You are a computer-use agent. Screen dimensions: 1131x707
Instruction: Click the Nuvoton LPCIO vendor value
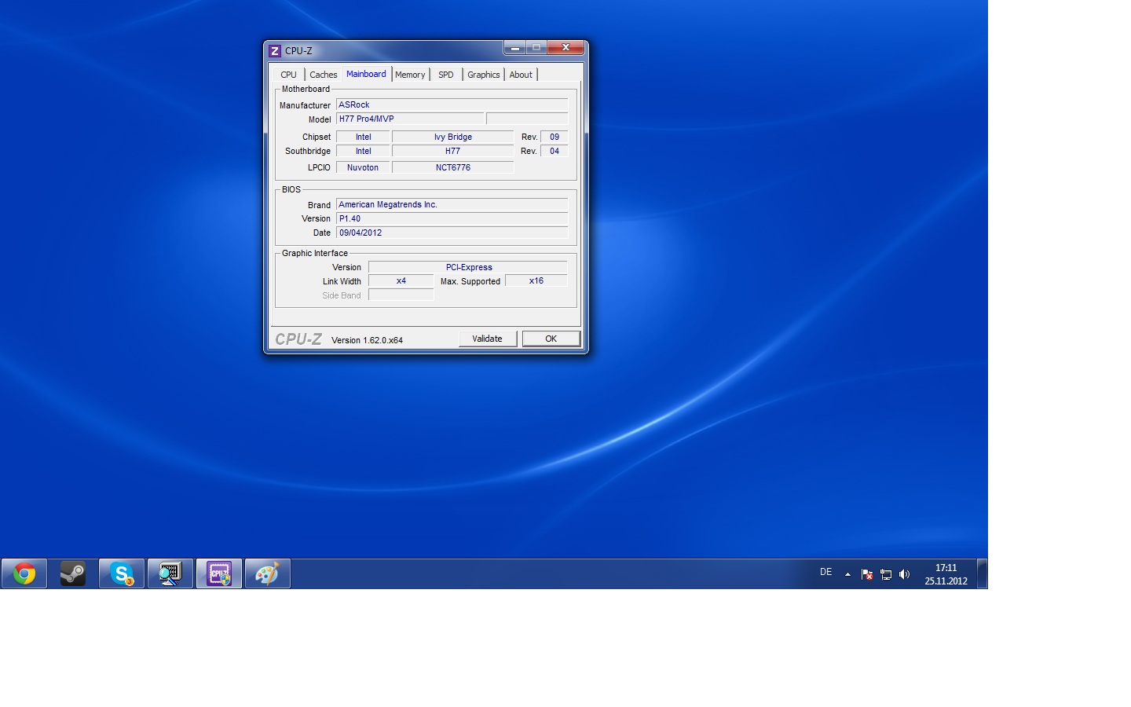pos(363,167)
